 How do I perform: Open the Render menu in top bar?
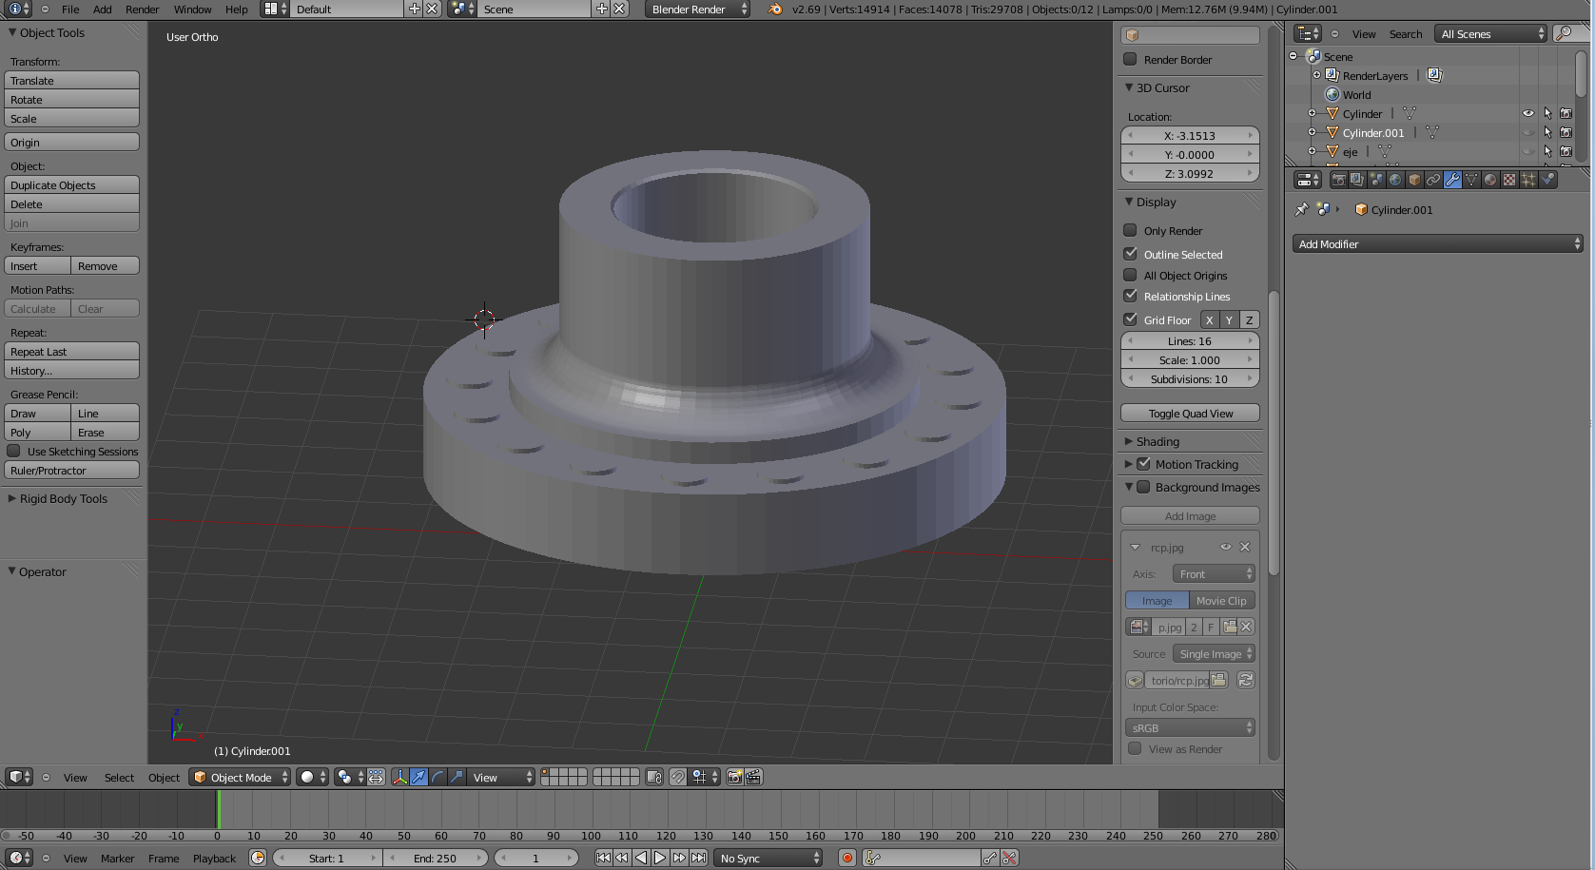[142, 10]
